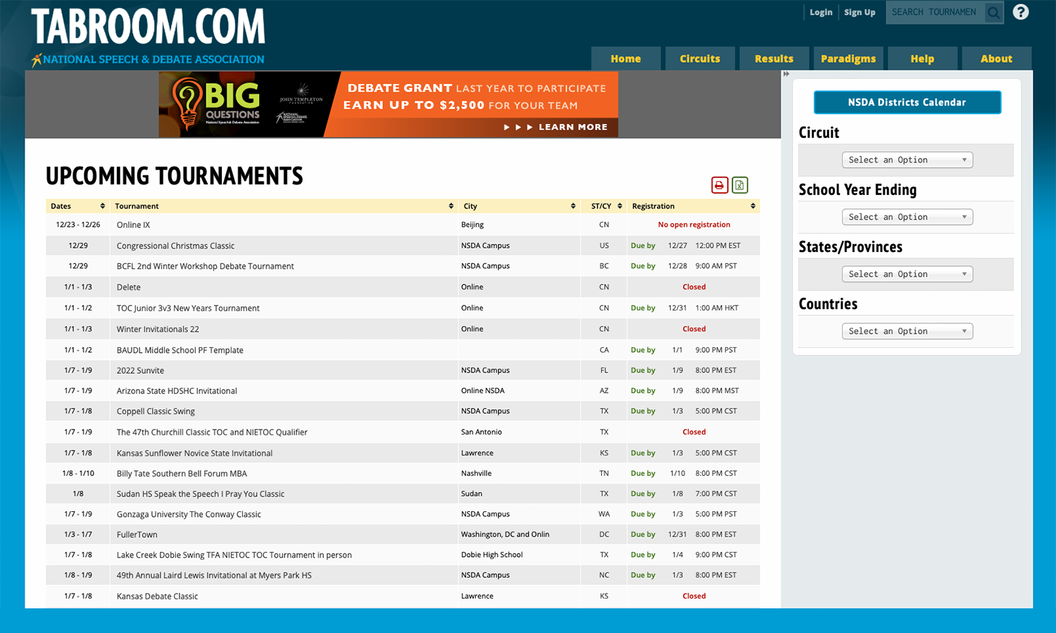The height and width of the screenshot is (633, 1056).
Task: Open Arizona State HDSHC Invitational
Action: click(x=177, y=391)
